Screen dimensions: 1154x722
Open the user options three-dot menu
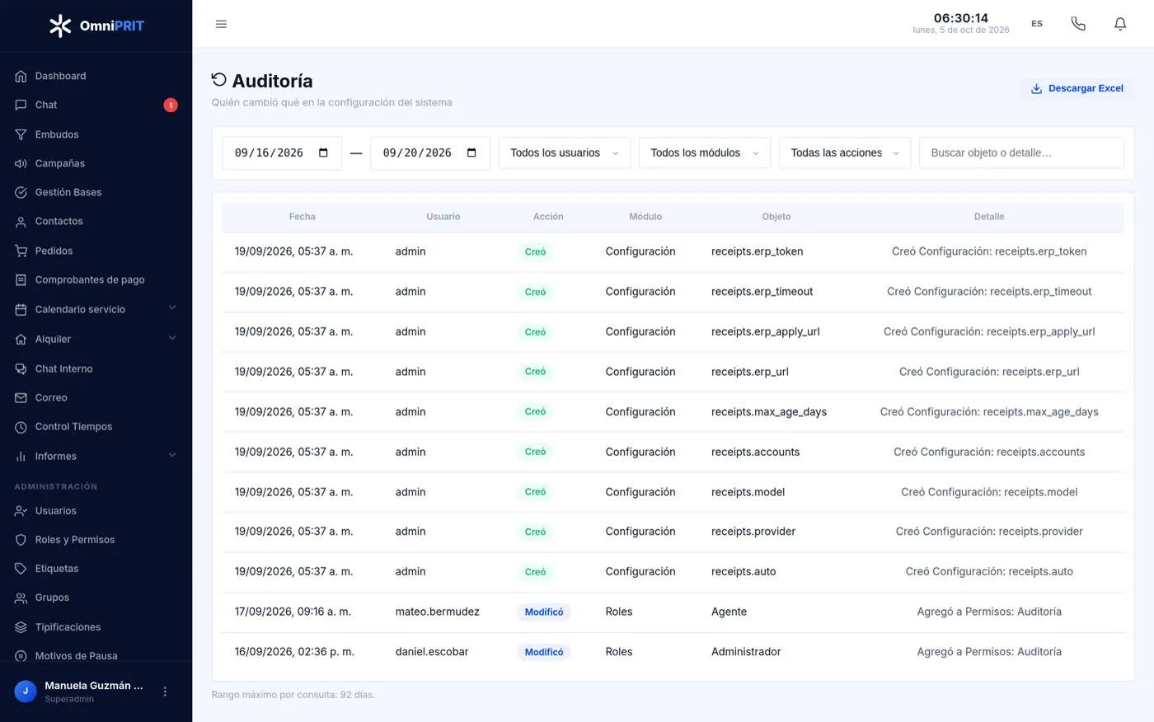pos(165,692)
